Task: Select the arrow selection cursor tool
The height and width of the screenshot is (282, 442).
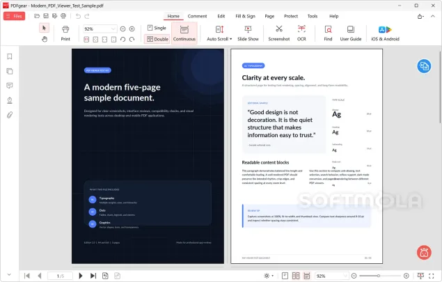Action: [44, 28]
